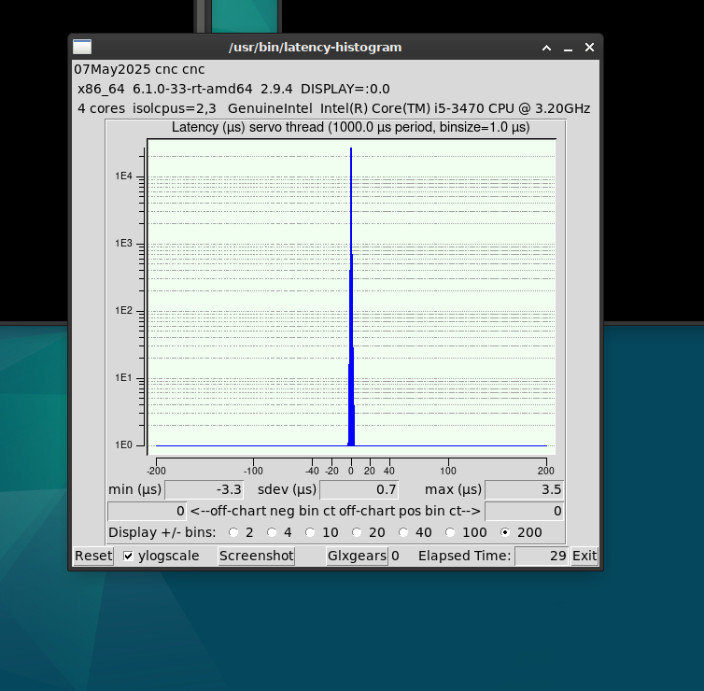This screenshot has width=704, height=691.
Task: Select 4 bins display radio button
Action: [271, 532]
